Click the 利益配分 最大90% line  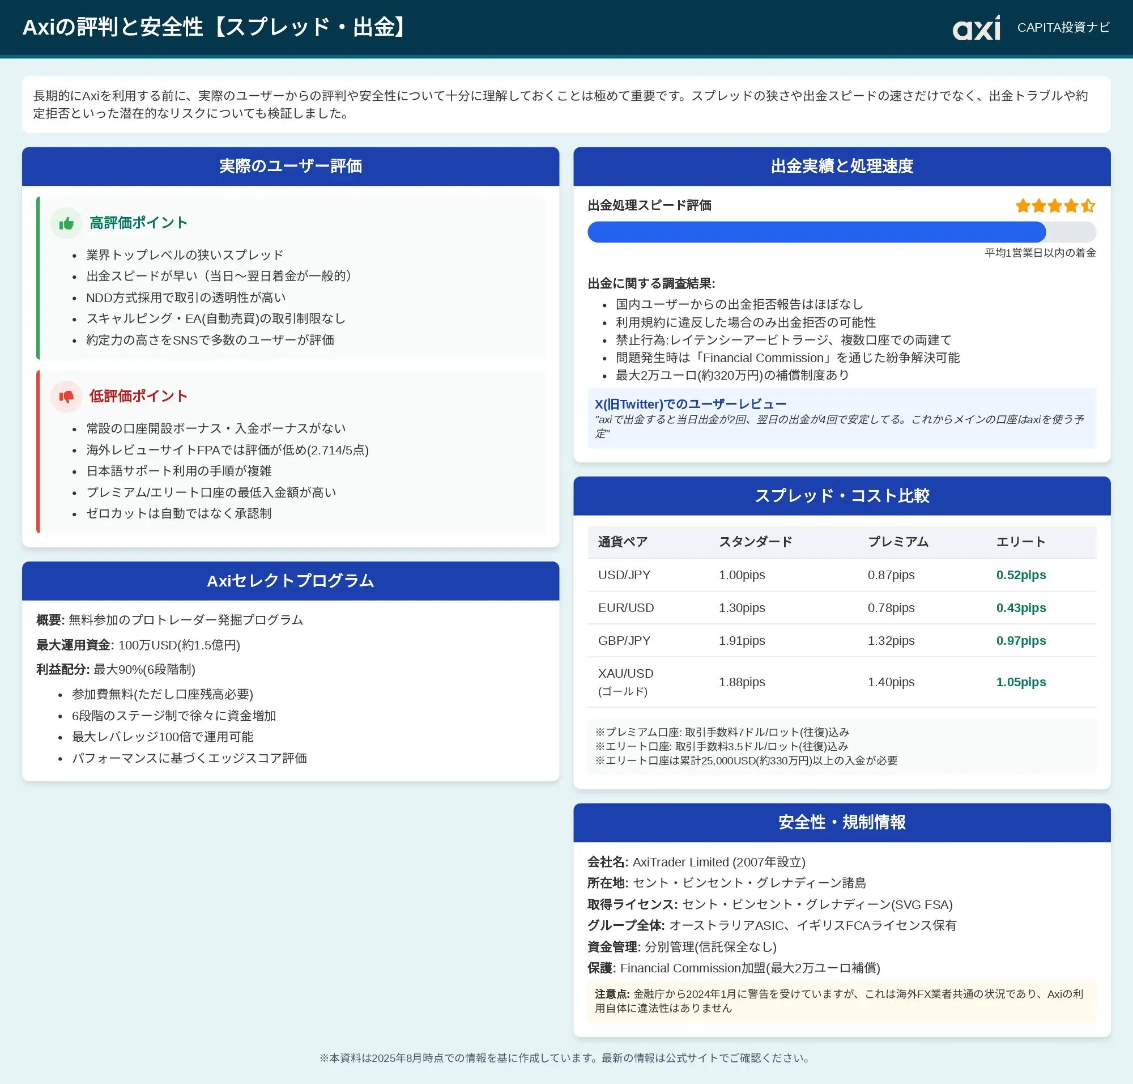click(x=116, y=670)
